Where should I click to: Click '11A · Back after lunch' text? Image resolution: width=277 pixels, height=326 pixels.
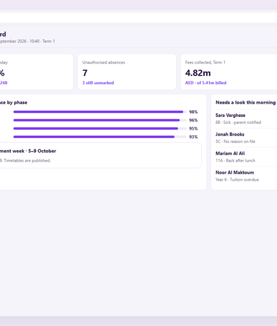pyautogui.click(x=235, y=161)
